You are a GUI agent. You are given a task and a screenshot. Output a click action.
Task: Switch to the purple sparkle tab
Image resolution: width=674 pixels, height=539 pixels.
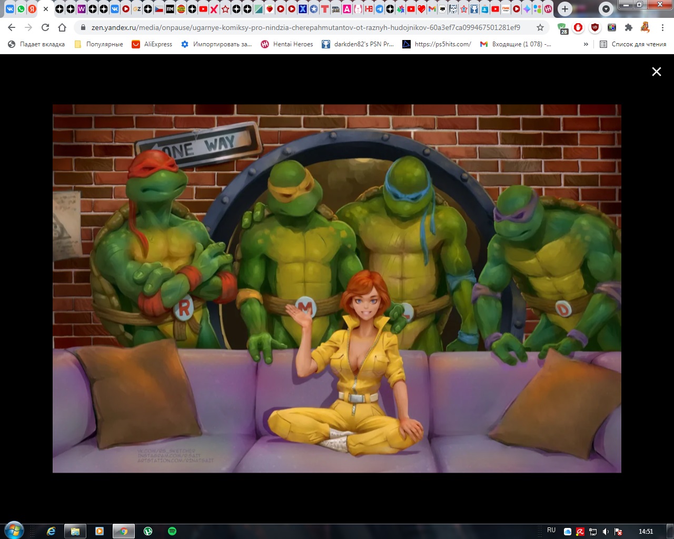(x=527, y=9)
